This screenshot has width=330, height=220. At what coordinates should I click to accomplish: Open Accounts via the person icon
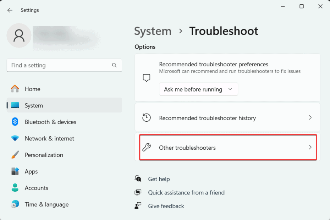(x=15, y=188)
